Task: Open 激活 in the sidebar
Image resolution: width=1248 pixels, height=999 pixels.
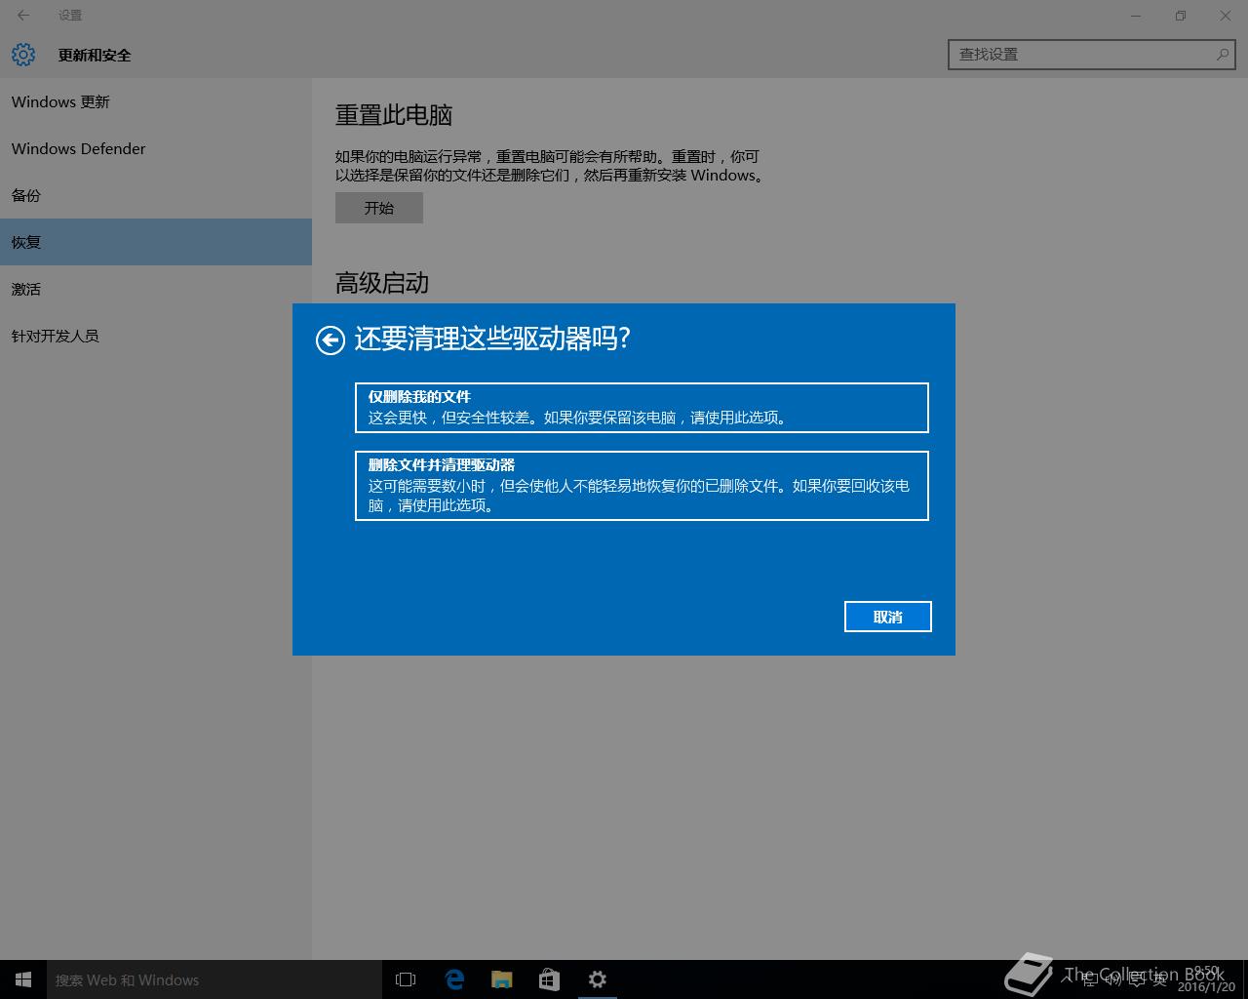Action: click(x=156, y=289)
